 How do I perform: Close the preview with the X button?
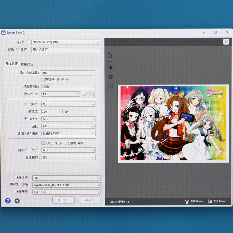(226, 42)
